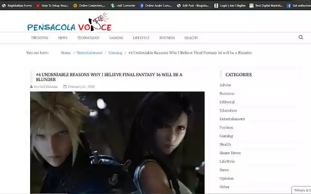The width and height of the screenshot is (311, 194).
Task: Open the Online Converters bookmark
Action: [89, 5]
